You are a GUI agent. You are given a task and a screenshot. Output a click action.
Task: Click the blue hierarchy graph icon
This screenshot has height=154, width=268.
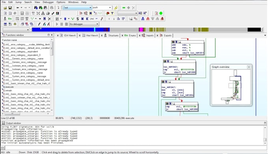tap(143, 19)
